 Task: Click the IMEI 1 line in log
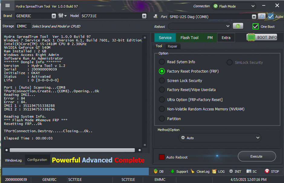tap(29, 106)
